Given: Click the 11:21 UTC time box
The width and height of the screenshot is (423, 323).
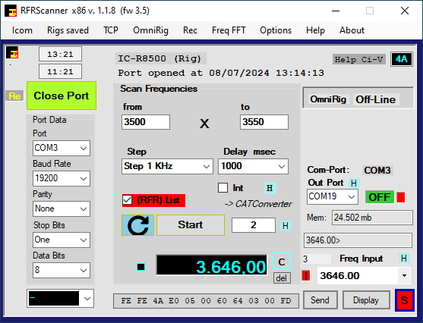Looking at the screenshot, I should click(60, 72).
